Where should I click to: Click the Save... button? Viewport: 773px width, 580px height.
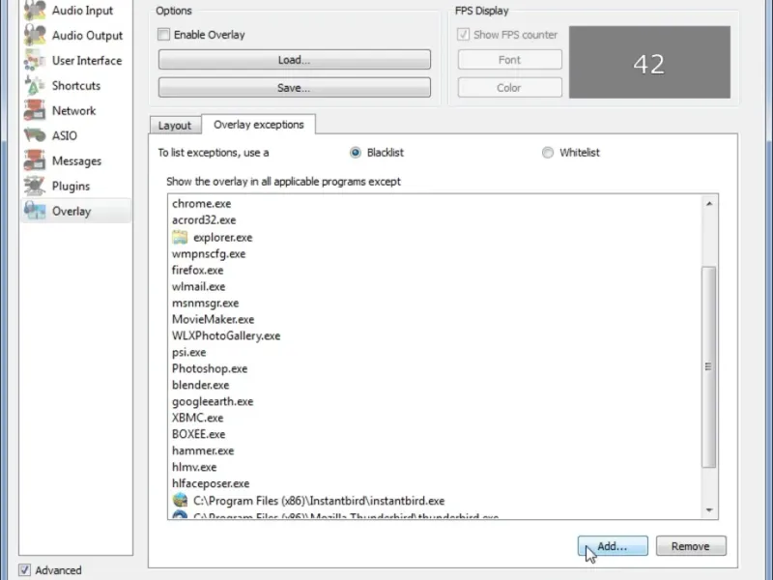tap(295, 88)
